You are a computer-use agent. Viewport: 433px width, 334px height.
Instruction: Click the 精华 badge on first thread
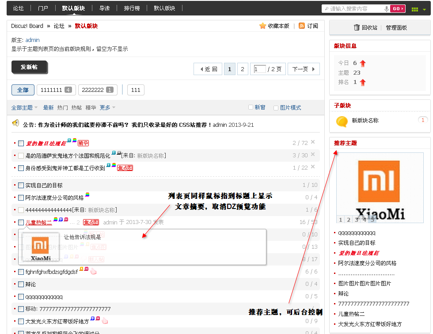pos(83,143)
